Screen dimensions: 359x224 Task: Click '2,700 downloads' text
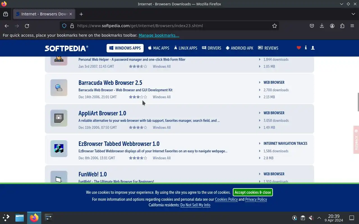point(276,90)
